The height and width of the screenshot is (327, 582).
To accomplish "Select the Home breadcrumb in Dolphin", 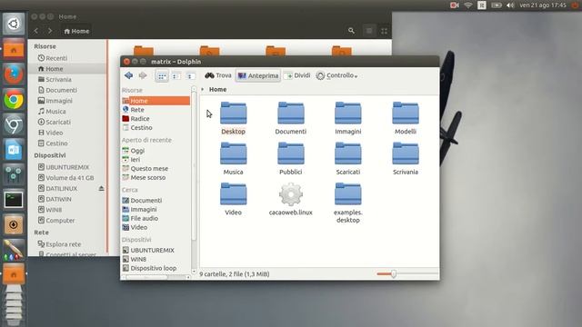I will click(x=218, y=89).
